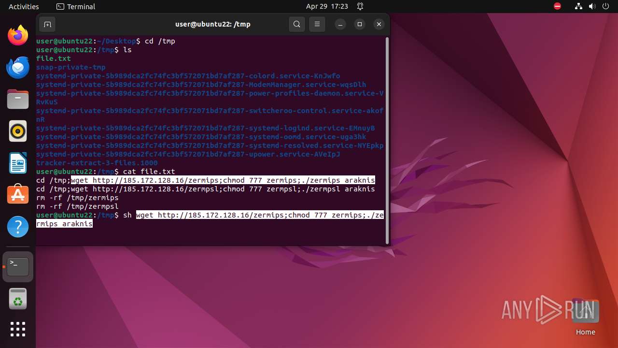Minimize the terminal window
The height and width of the screenshot is (348, 618).
(x=340, y=24)
